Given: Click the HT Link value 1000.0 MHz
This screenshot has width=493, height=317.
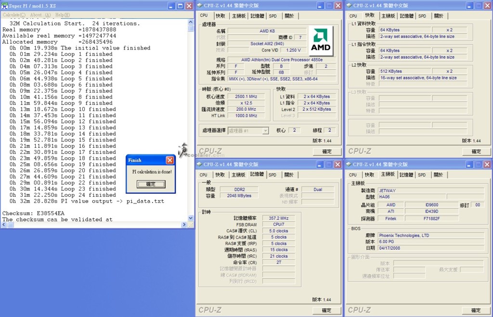Looking at the screenshot, I should tap(246, 115).
